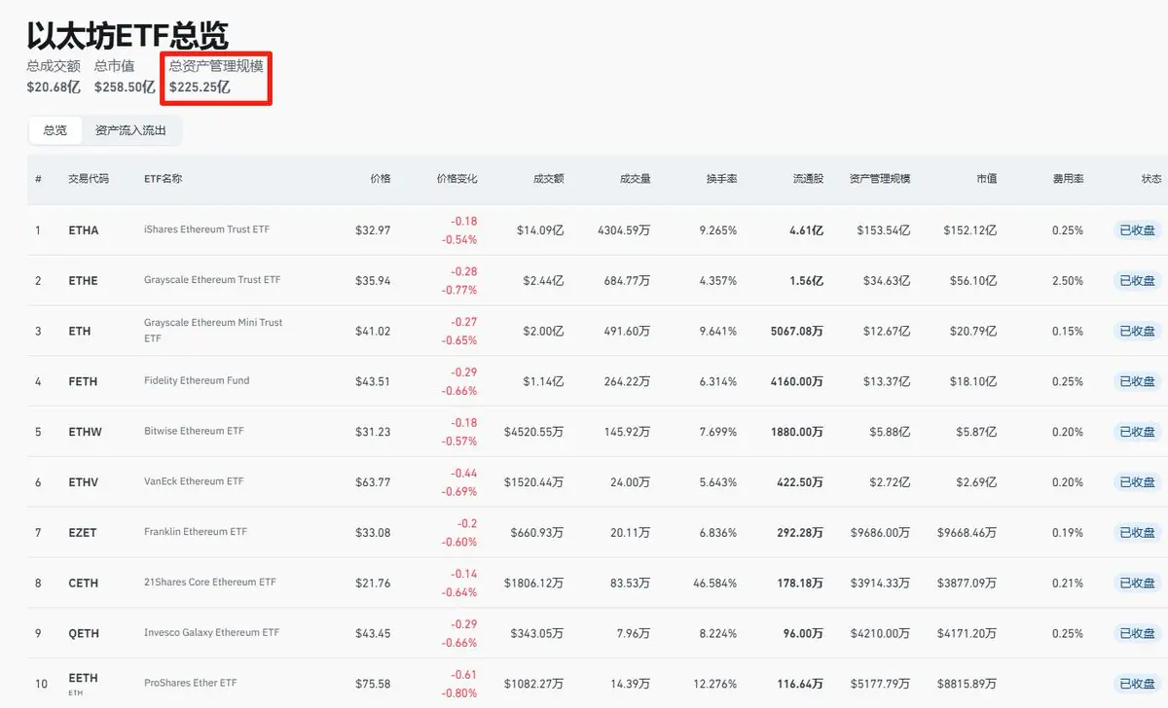Click the 2.50% fee rate for ETHE
Image resolution: width=1168 pixels, height=708 pixels.
[1068, 281]
